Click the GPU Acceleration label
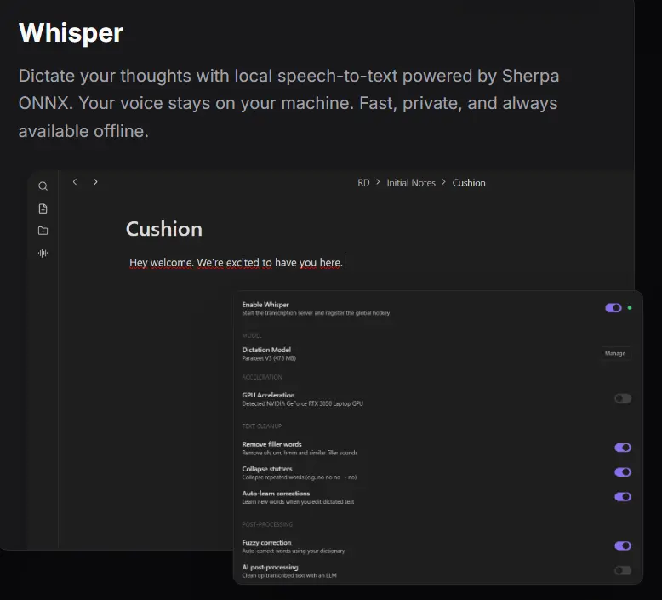 click(x=268, y=395)
